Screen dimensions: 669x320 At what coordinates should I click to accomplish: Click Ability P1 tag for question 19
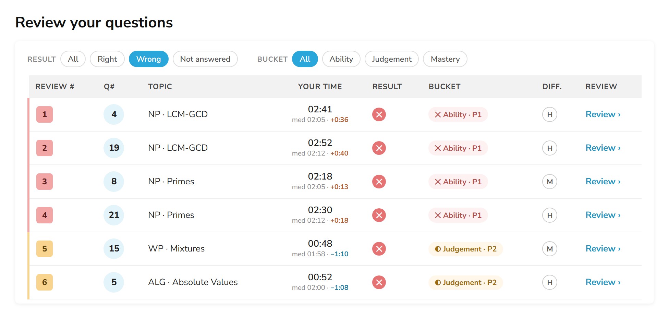click(458, 148)
